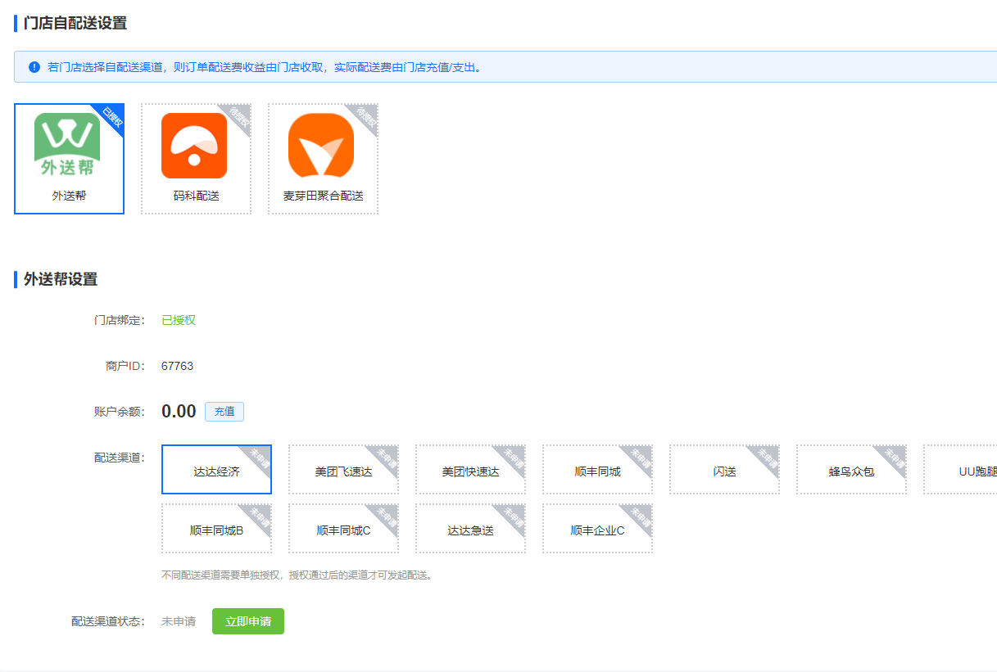Select the 顺丰同城C channel card
Viewport: 997px width, 672px height.
click(x=343, y=529)
